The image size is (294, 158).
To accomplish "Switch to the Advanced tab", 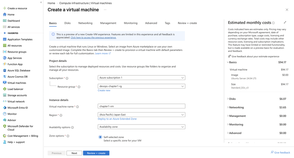I will click(151, 23).
